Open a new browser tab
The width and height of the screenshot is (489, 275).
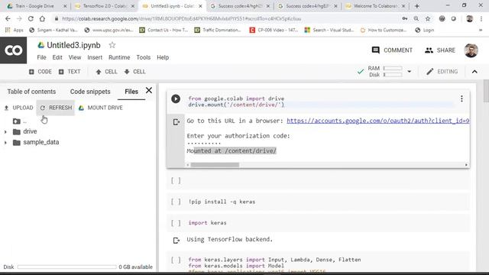tap(417, 6)
